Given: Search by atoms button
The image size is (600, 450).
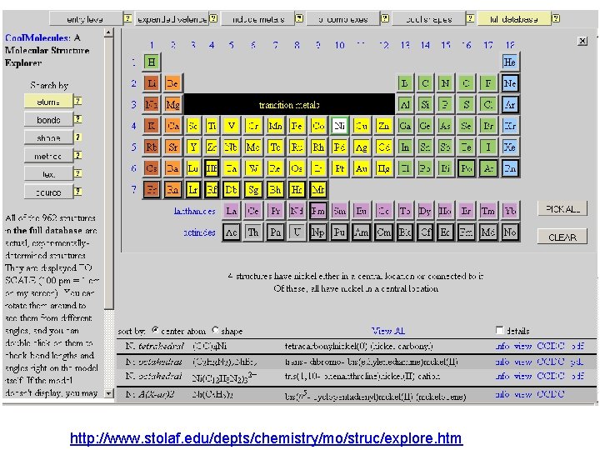Looking at the screenshot, I should pyautogui.click(x=48, y=102).
